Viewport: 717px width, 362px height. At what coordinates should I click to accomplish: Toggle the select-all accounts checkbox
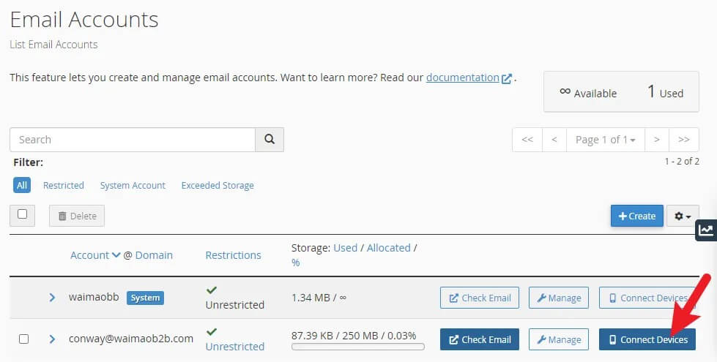22,214
